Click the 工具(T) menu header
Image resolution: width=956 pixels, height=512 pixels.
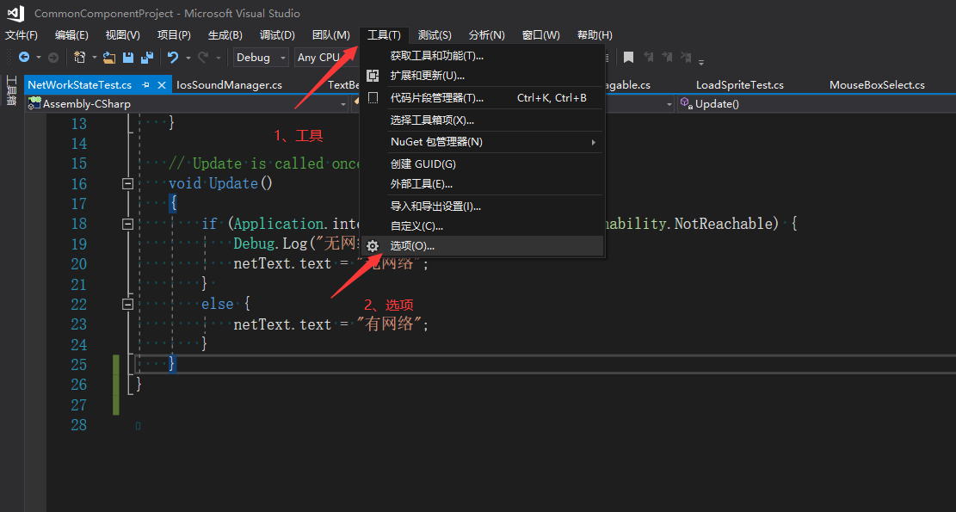(x=384, y=34)
